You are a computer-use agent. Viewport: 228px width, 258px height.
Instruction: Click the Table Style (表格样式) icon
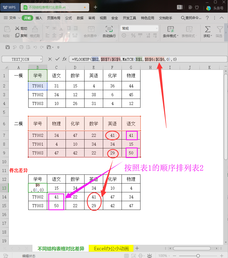pyautogui.click(x=189, y=29)
